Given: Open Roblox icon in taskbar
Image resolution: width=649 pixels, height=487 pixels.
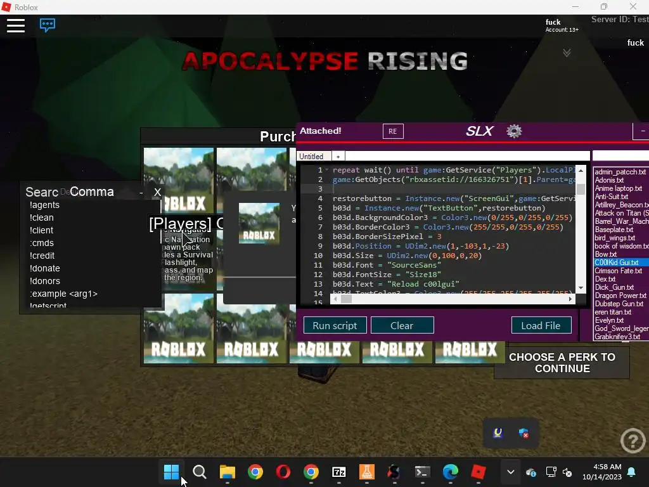Looking at the screenshot, I should [x=478, y=472].
